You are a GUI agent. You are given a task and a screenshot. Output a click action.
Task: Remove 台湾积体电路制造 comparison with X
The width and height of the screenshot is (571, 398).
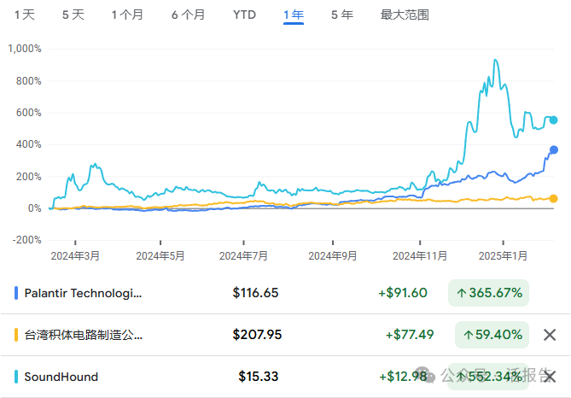click(x=550, y=335)
